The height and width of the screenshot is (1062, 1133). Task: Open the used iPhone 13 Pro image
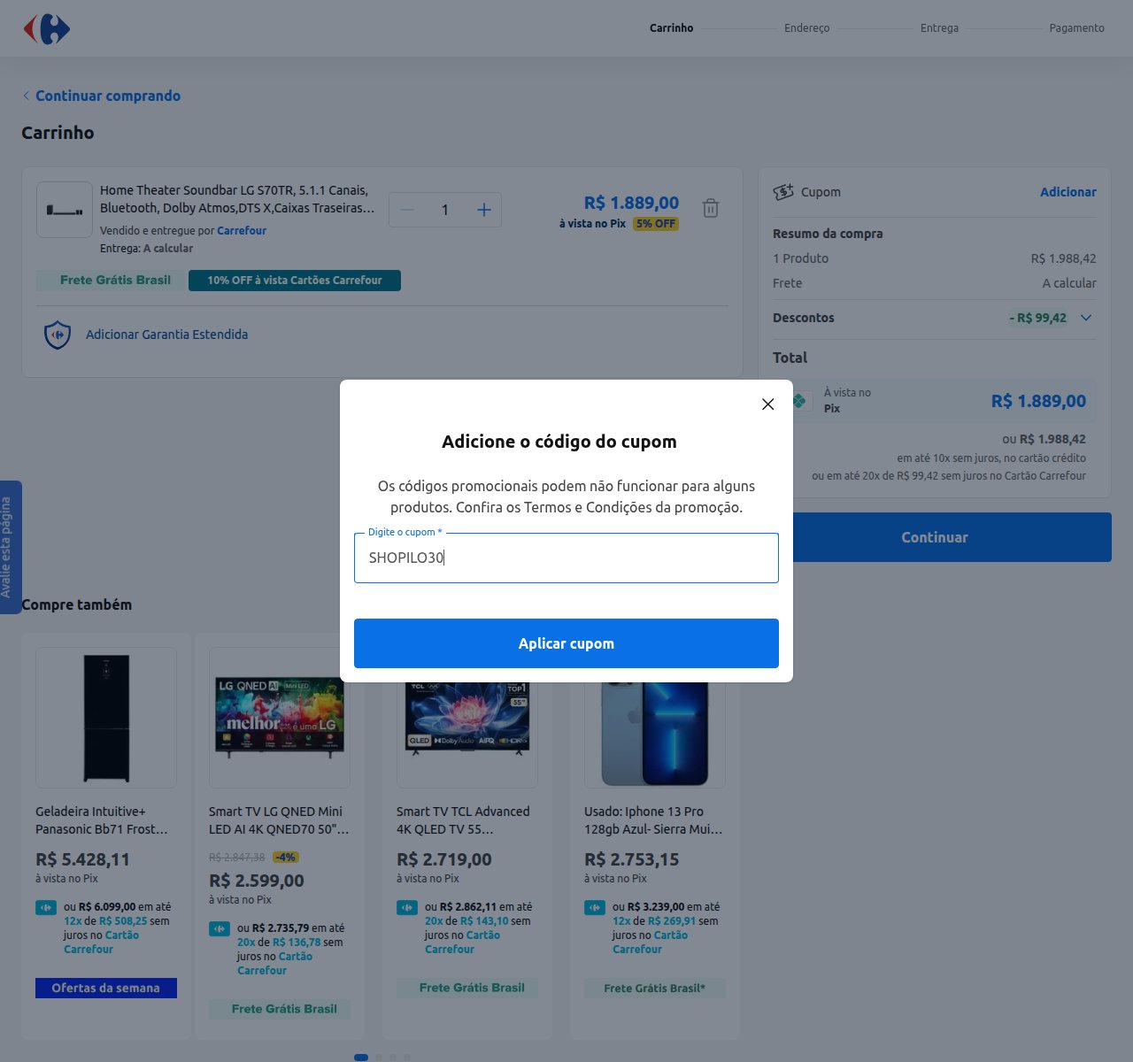tap(655, 734)
